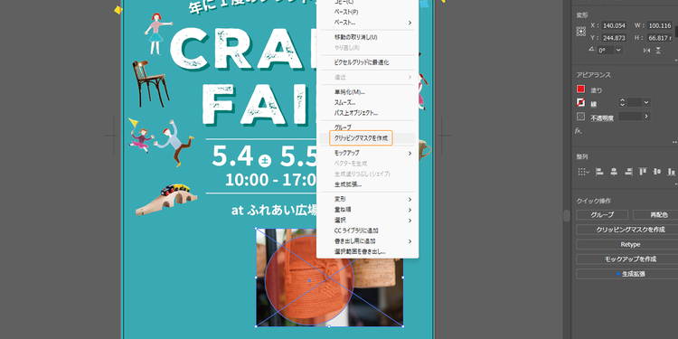Align objects to left edge
Image resolution: width=678 pixels, height=339 pixels.
[599, 172]
